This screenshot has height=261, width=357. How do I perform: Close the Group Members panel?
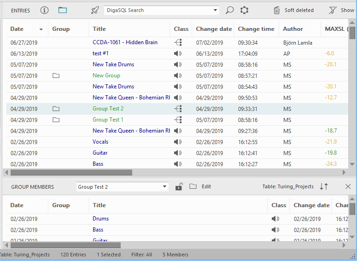click(348, 186)
